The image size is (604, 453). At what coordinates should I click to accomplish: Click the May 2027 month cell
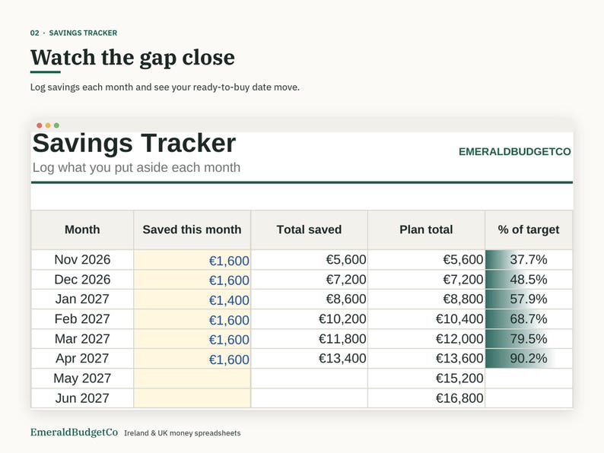tap(82, 379)
